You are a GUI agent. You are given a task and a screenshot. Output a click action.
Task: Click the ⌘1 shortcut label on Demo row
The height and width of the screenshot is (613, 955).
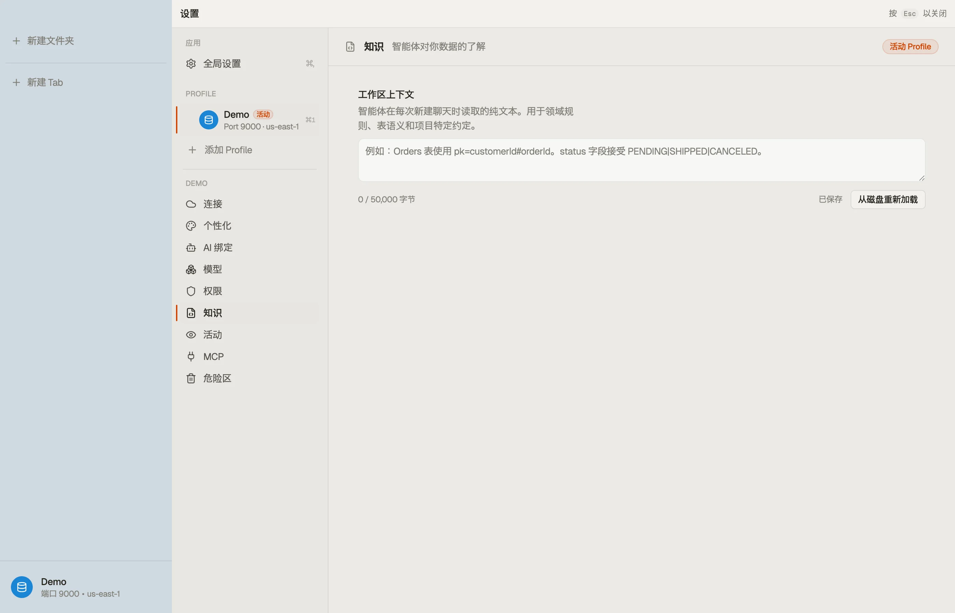[310, 120]
